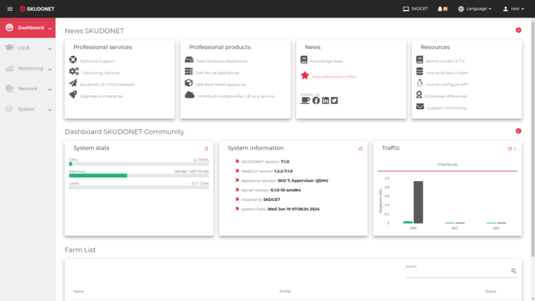535x301 pixels.
Task: Refresh the Traffic panel
Action: tap(510, 149)
